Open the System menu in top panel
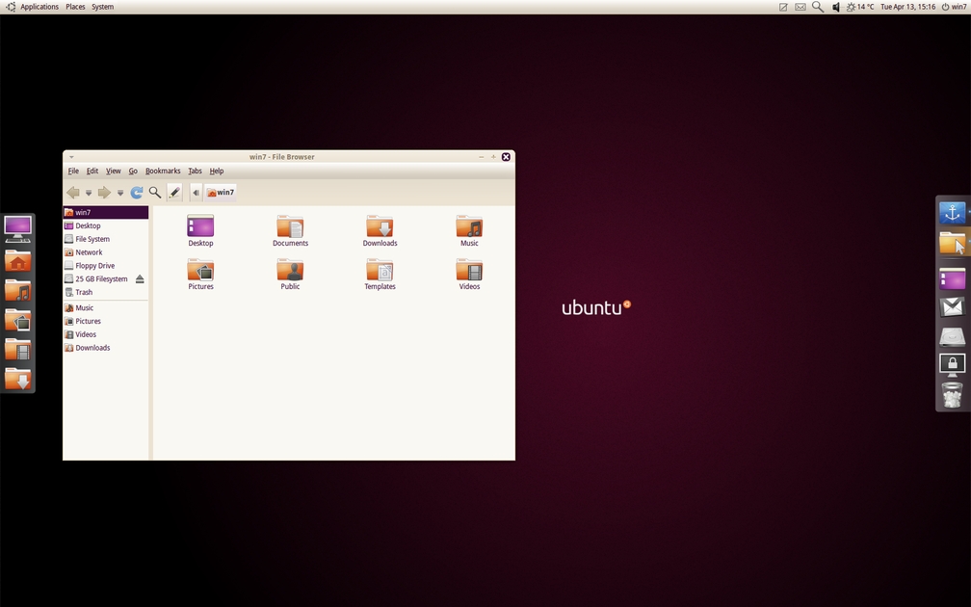Image resolution: width=971 pixels, height=607 pixels. tap(103, 7)
